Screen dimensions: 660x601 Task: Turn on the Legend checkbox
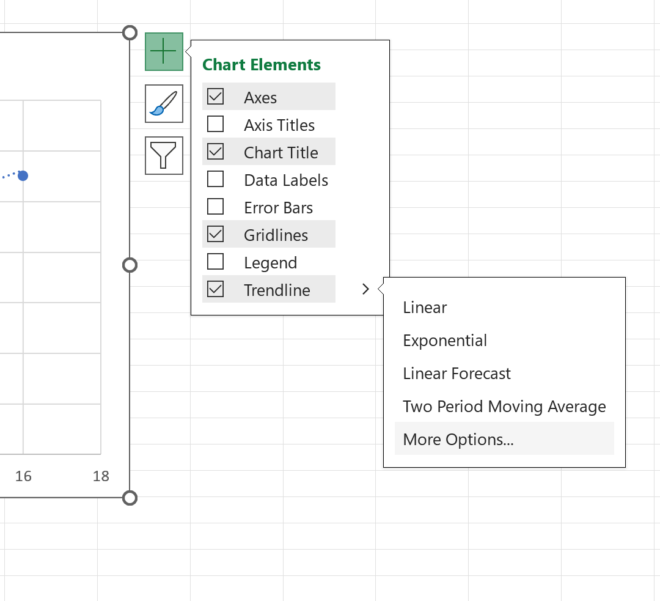[215, 262]
